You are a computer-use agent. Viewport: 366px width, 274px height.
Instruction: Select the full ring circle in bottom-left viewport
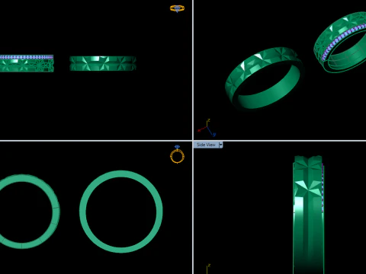pos(121,212)
